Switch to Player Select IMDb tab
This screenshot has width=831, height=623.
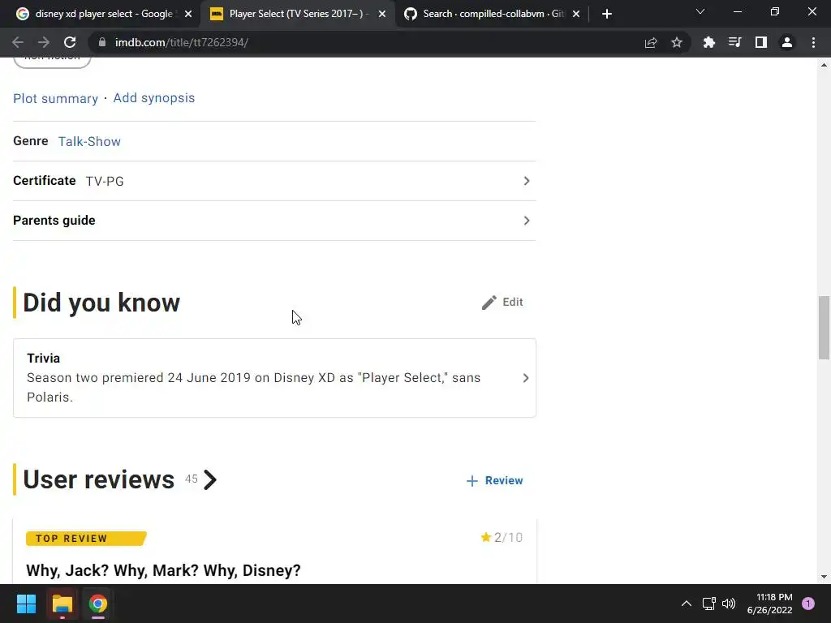(297, 14)
